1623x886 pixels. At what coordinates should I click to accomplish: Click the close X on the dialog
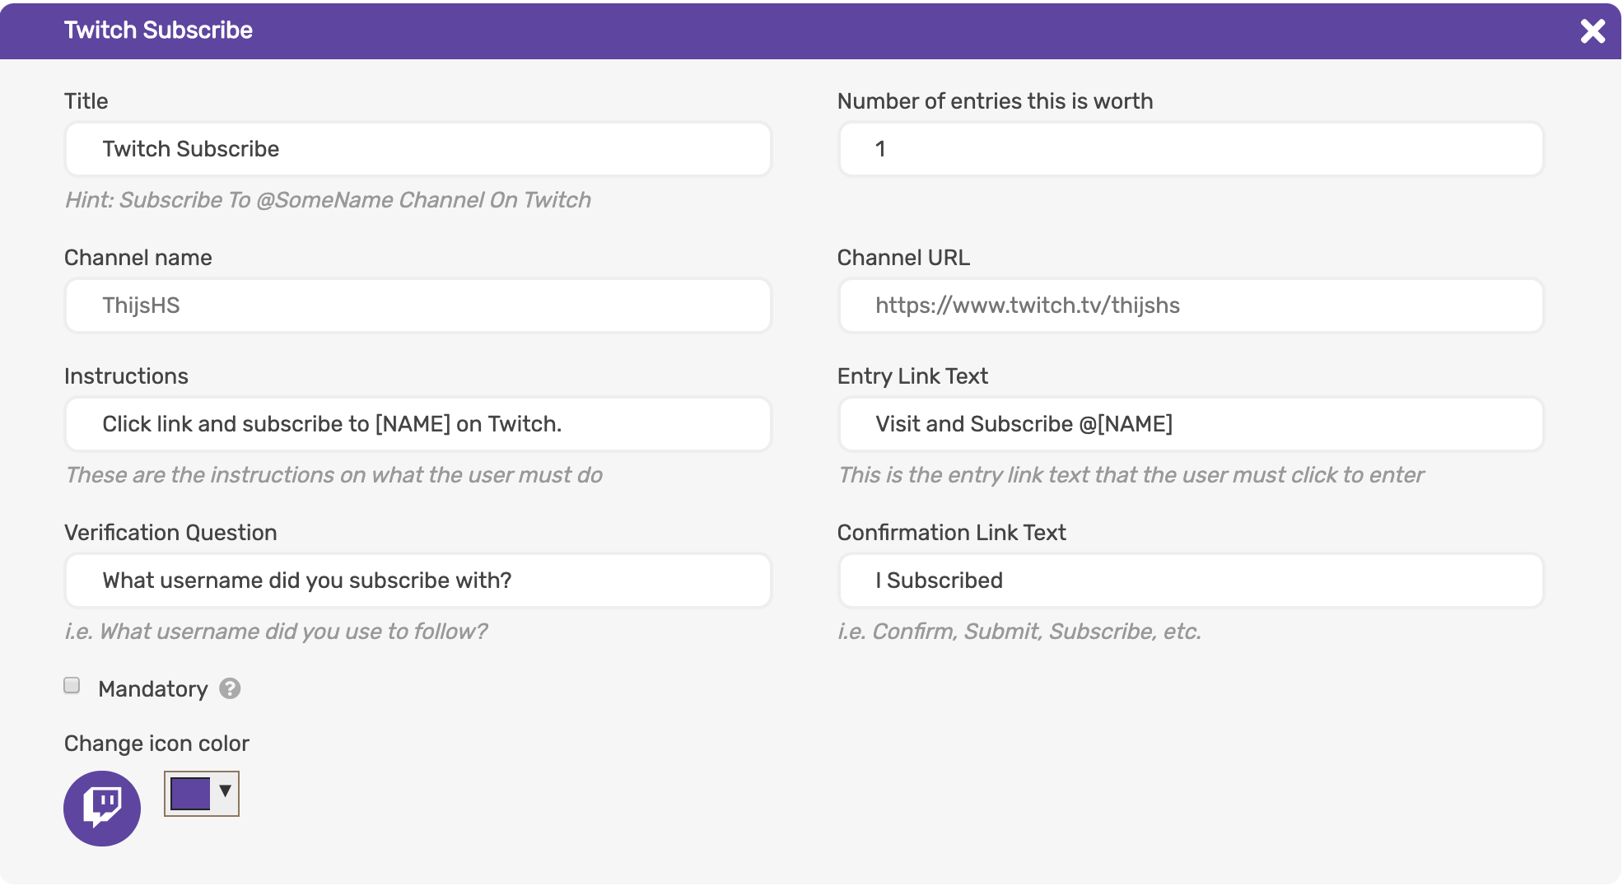pyautogui.click(x=1593, y=30)
